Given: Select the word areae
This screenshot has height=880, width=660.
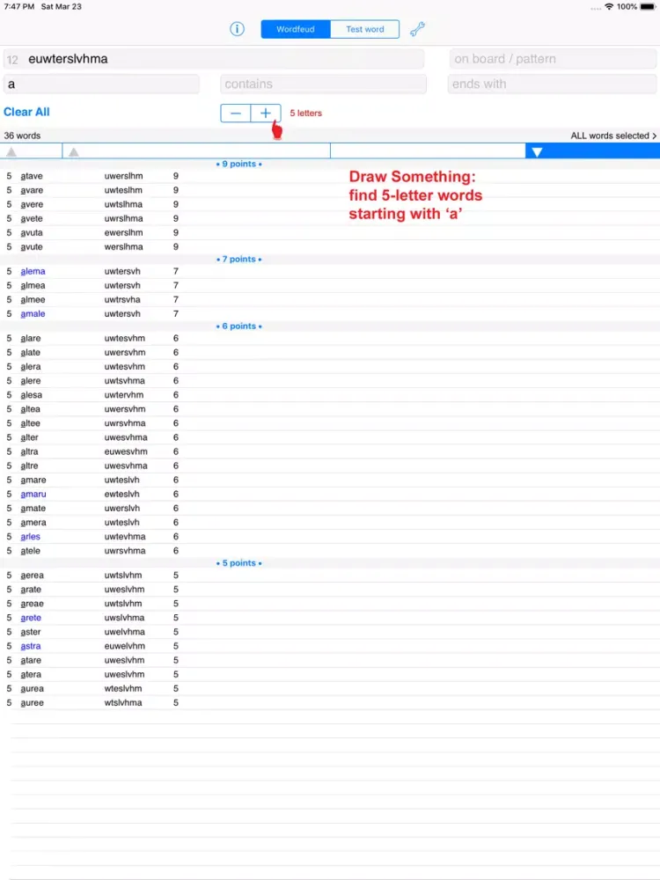Looking at the screenshot, I should tap(32, 604).
